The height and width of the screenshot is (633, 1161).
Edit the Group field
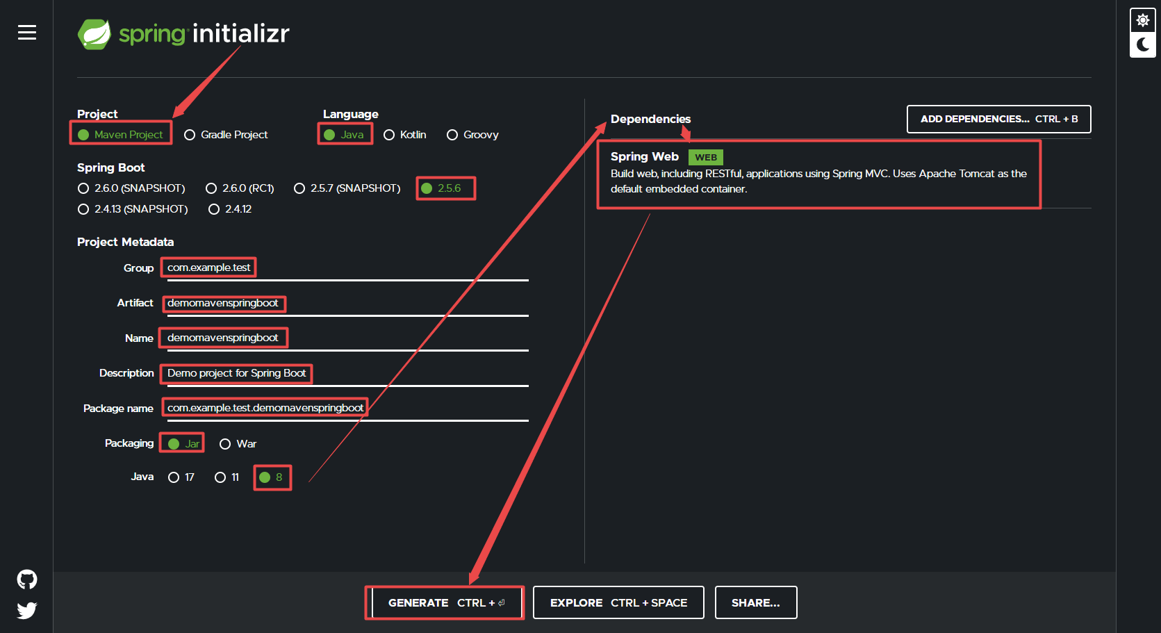point(347,268)
